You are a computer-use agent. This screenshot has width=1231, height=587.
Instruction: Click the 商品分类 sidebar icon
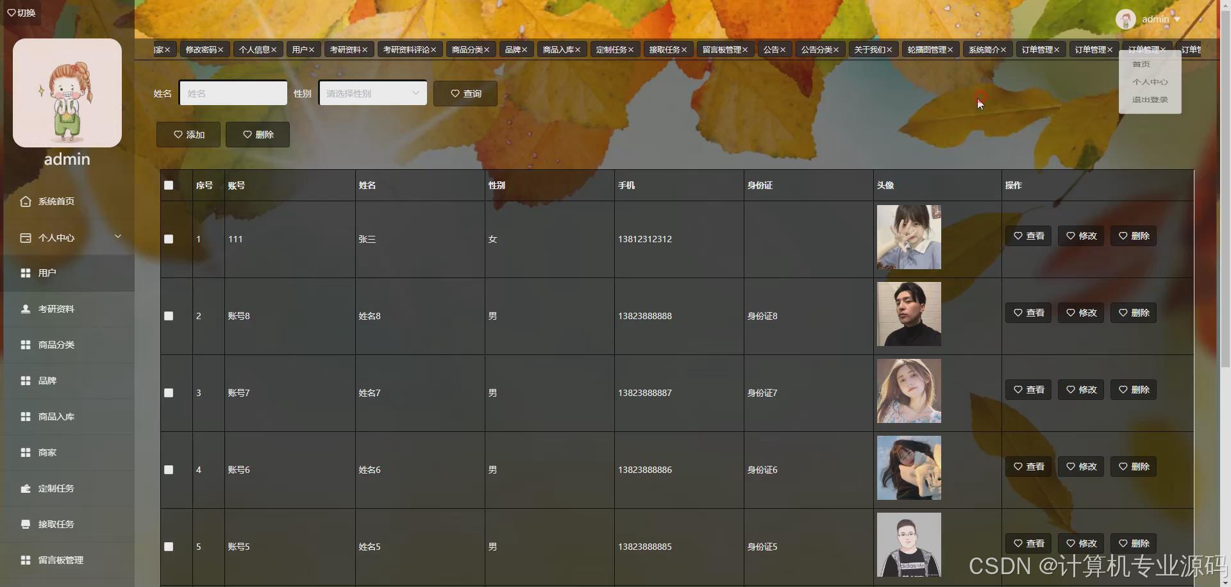26,345
